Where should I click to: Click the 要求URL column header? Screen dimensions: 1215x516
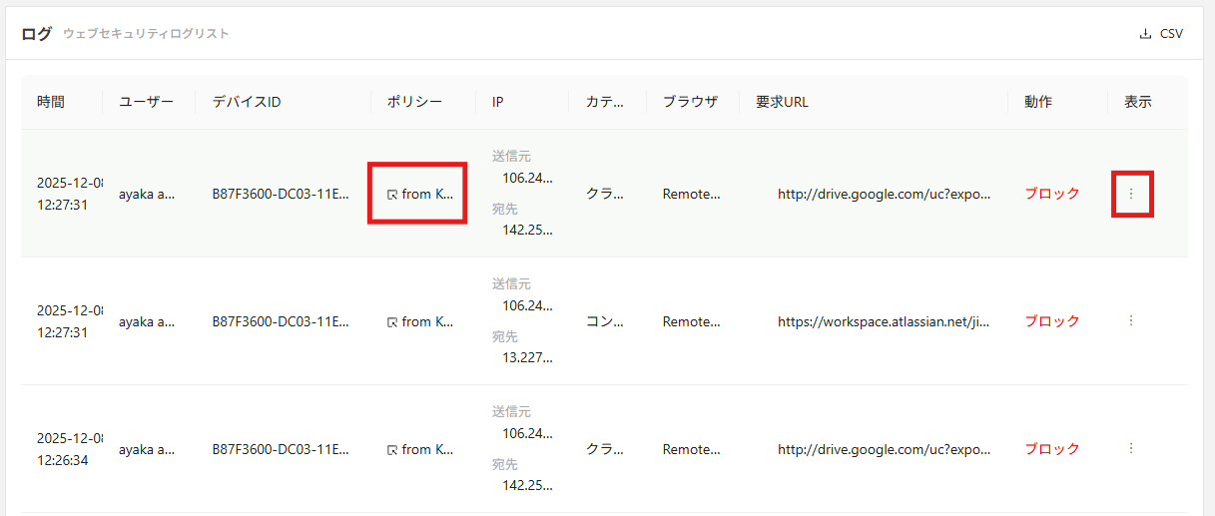pyautogui.click(x=782, y=102)
